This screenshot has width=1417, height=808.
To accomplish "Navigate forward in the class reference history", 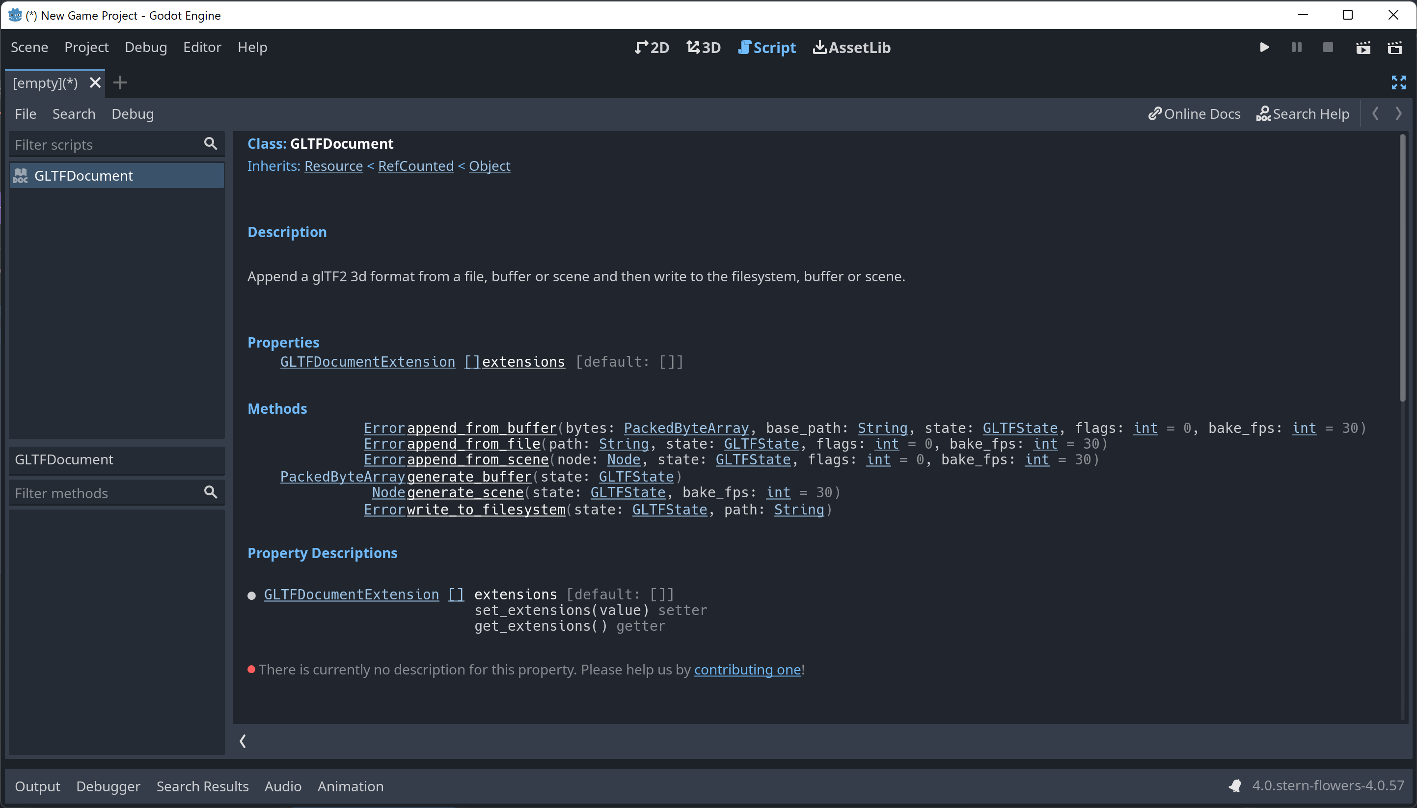I will pos(1398,114).
